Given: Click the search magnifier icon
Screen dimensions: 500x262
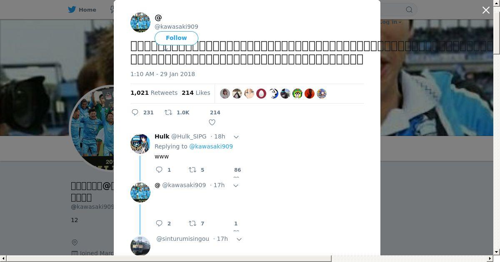Looking at the screenshot, I should click(409, 10).
